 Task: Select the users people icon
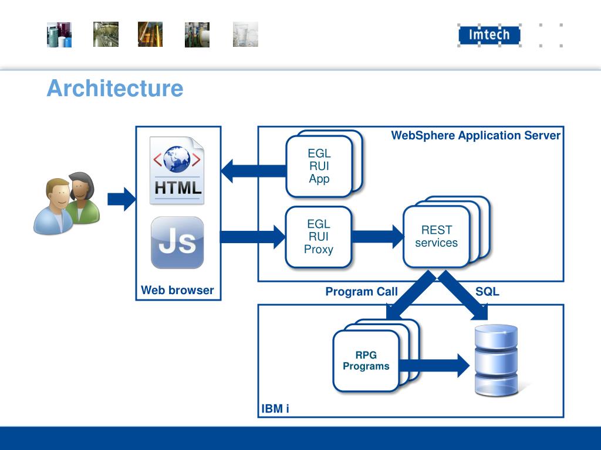(x=67, y=203)
